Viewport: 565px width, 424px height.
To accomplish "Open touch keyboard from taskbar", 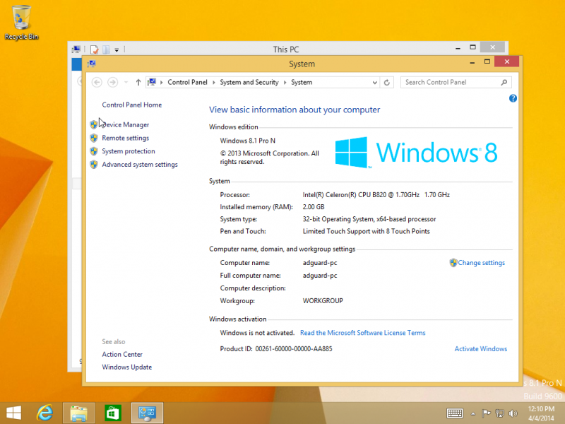I will point(455,413).
